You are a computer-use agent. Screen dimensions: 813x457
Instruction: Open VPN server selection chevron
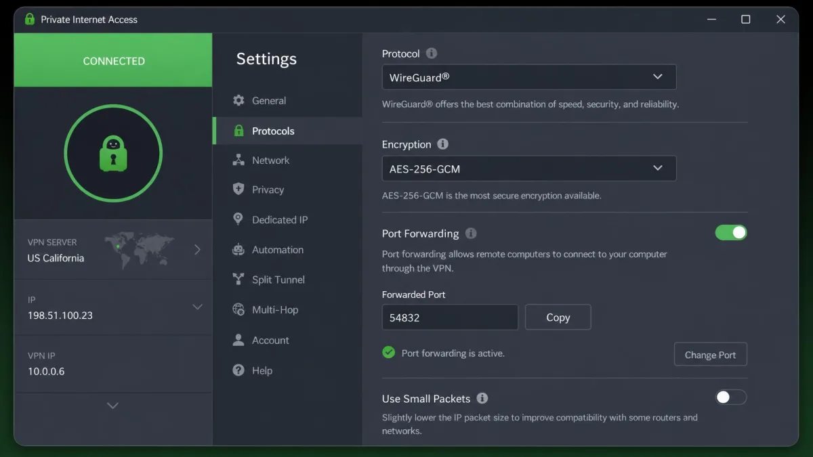pyautogui.click(x=197, y=250)
